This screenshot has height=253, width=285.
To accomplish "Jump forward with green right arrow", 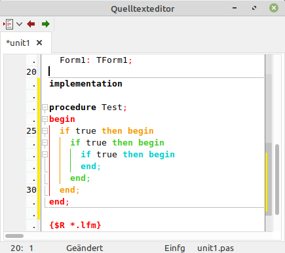I will [x=46, y=24].
